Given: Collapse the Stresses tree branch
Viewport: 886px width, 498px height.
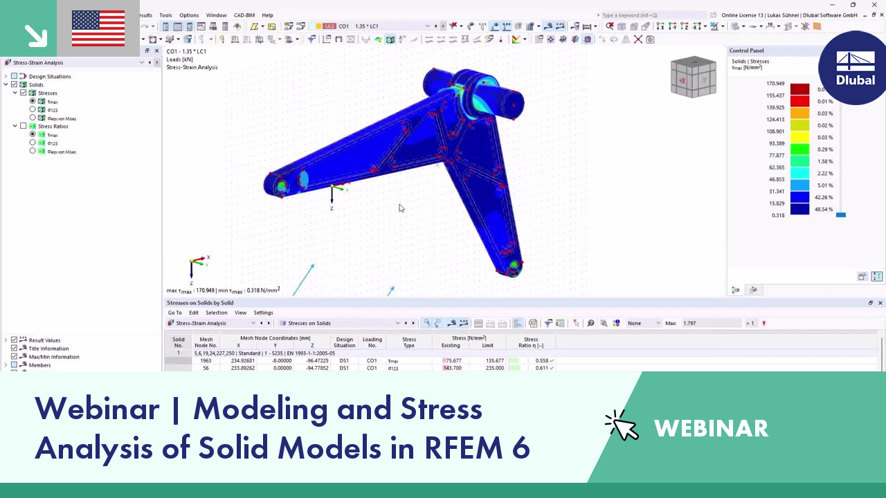Looking at the screenshot, I should pos(15,93).
